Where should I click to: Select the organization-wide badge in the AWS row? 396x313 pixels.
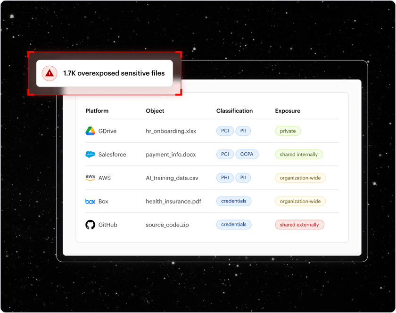pos(300,178)
